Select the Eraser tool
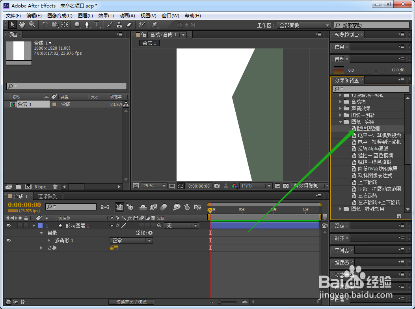Viewport: 415px width, 309px height. tap(129, 25)
